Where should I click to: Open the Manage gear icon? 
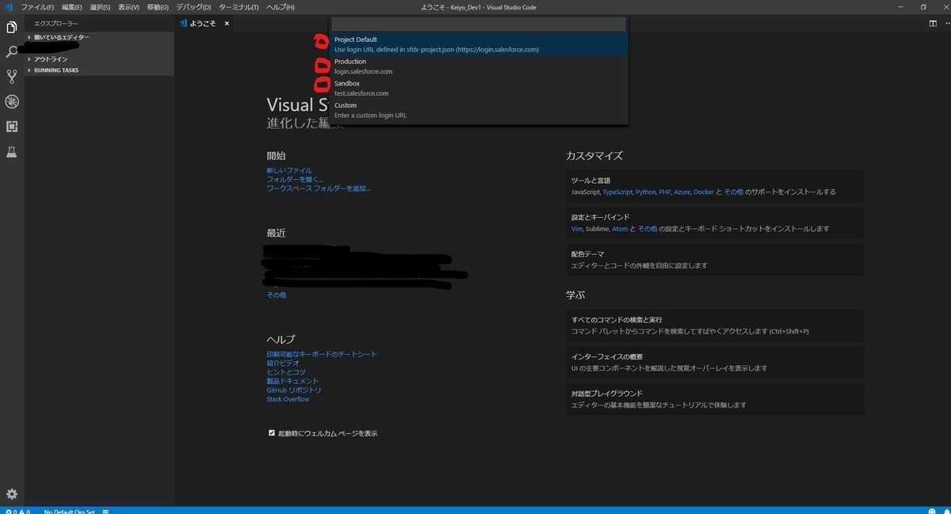(12, 494)
